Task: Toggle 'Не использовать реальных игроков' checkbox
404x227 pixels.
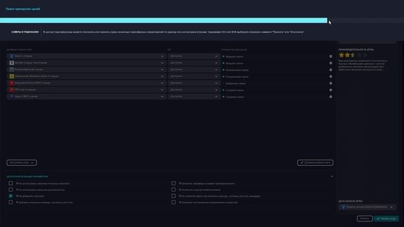Action: pos(11,183)
